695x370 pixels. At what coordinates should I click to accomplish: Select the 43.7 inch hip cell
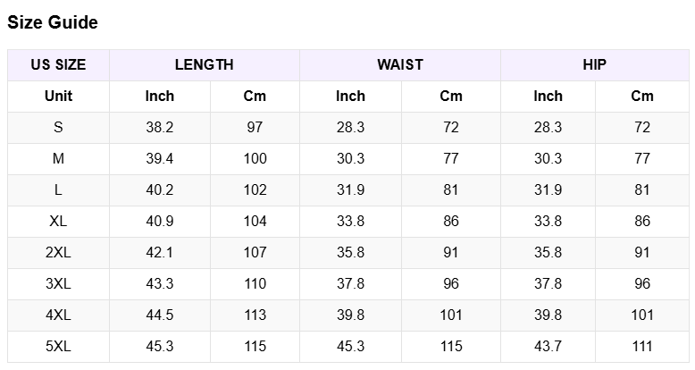coord(548,346)
